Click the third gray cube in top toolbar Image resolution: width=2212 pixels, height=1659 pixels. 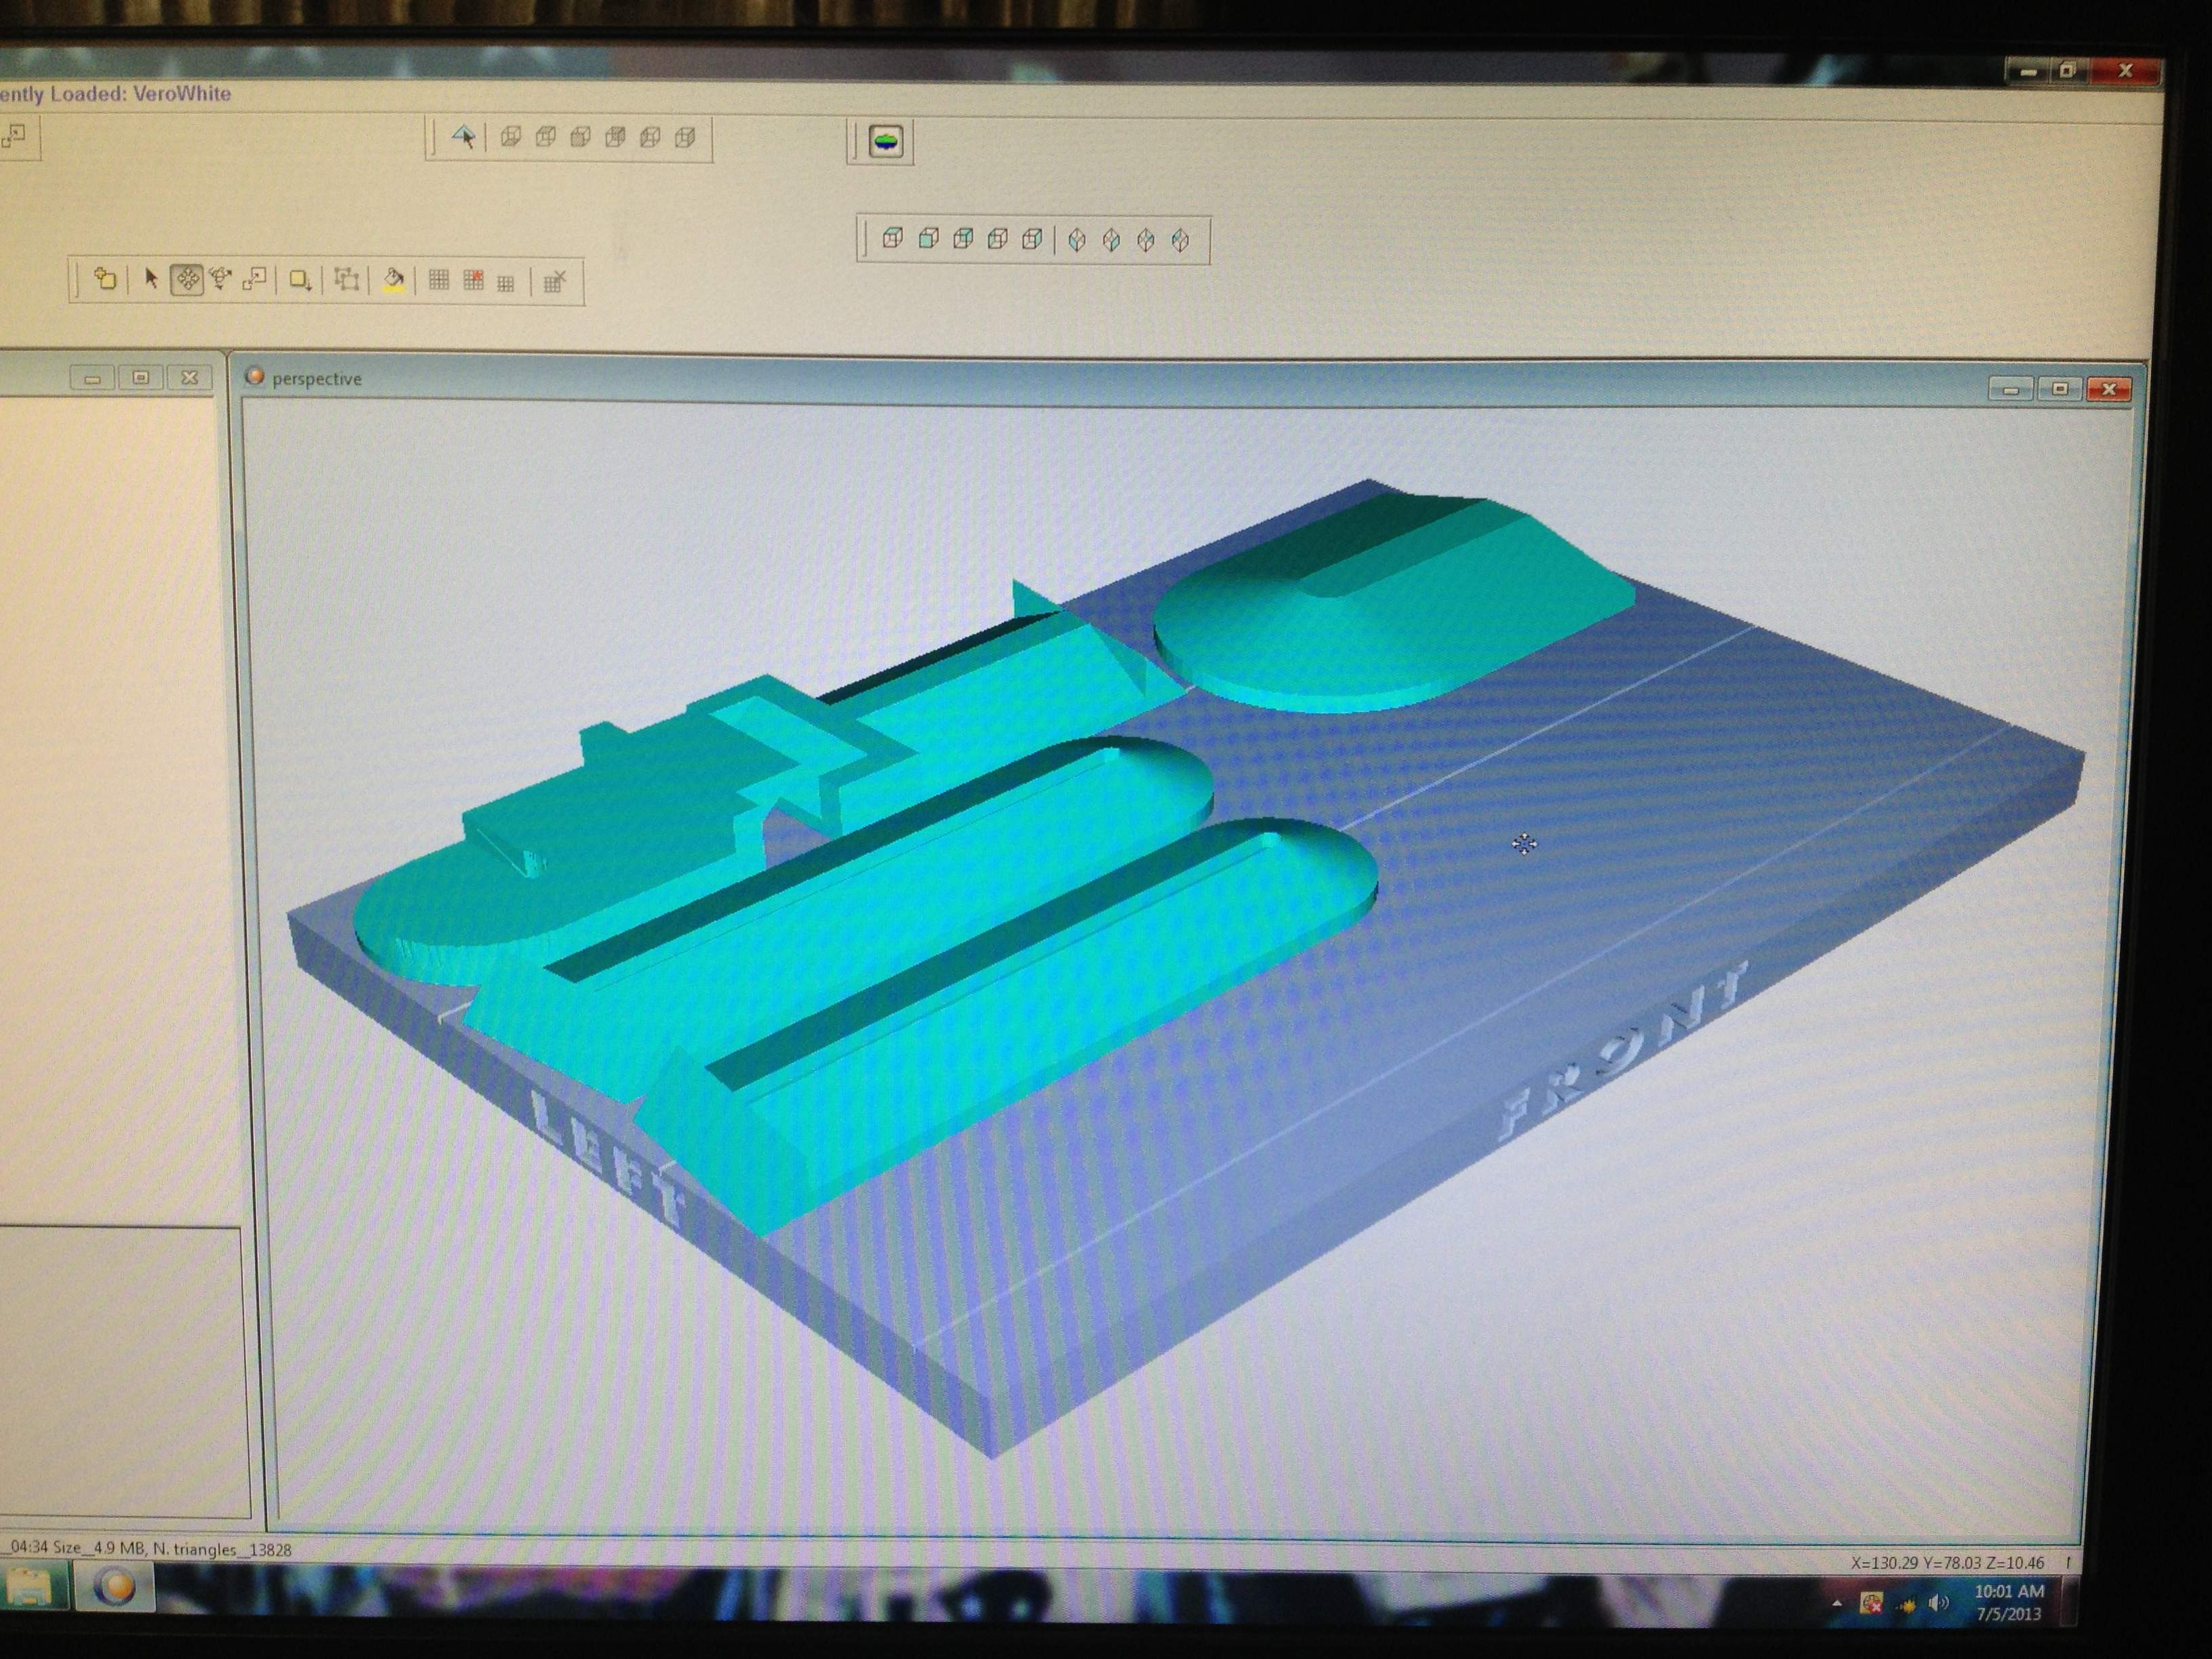tap(581, 136)
